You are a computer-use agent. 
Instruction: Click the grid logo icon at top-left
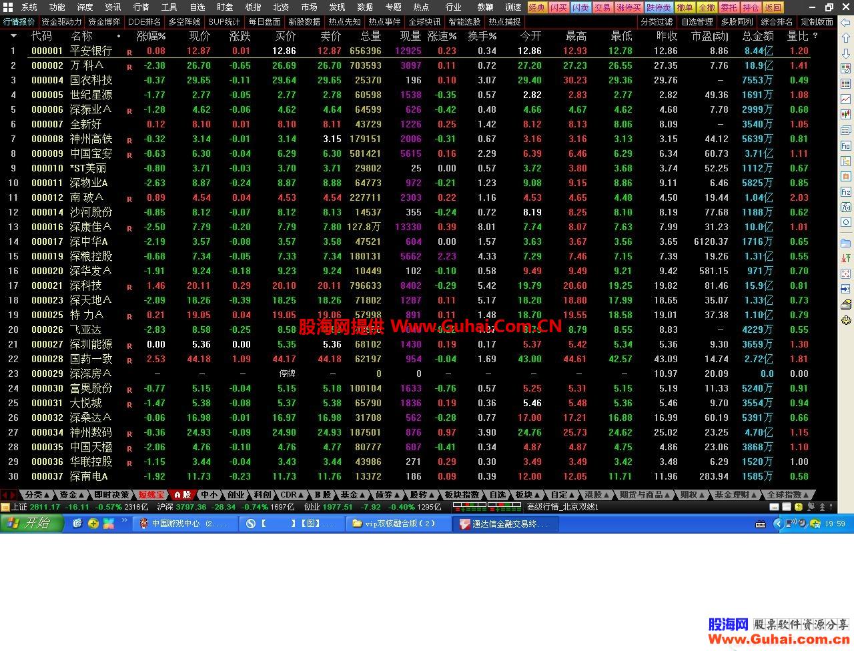tap(7, 7)
